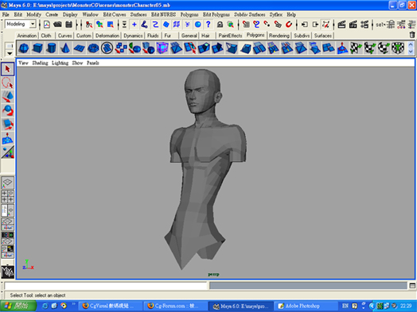Switch to the Animation shelf tab

click(26, 36)
